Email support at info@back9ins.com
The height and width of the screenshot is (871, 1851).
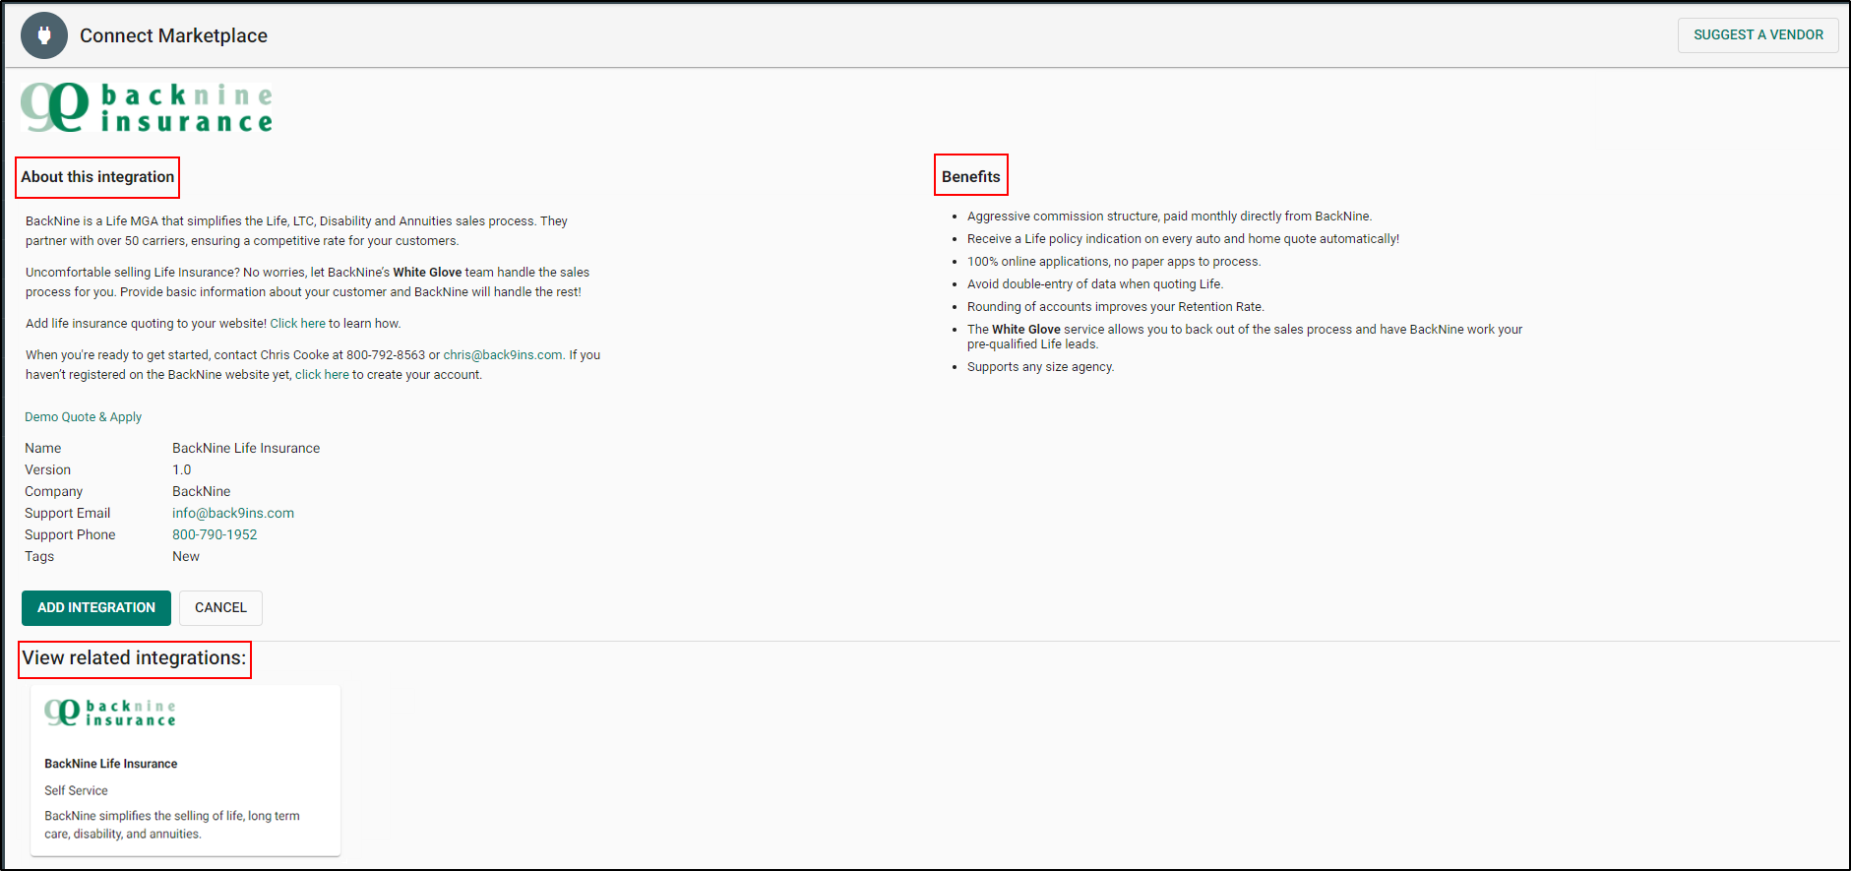click(233, 514)
